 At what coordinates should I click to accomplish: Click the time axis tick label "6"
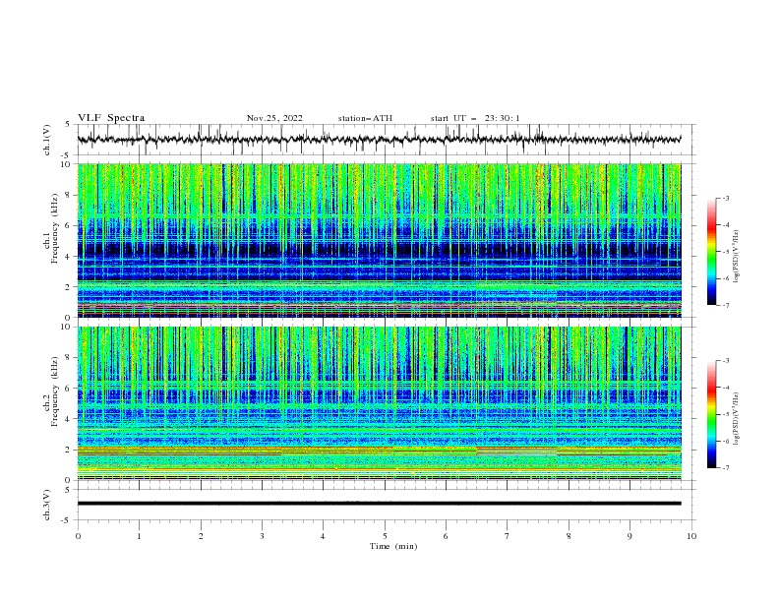click(x=446, y=536)
